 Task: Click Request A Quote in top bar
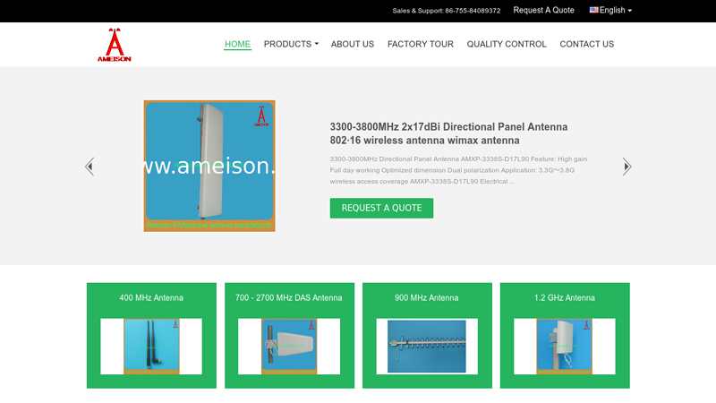pyautogui.click(x=543, y=10)
